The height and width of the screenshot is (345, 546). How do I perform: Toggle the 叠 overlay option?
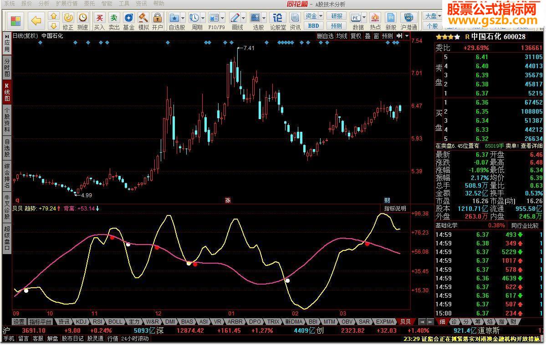(x=367, y=36)
